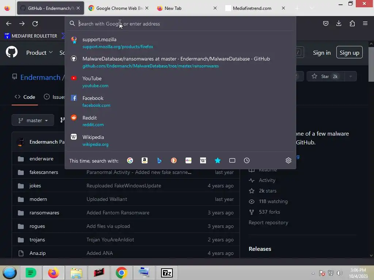
Task: Select the support.mozilla suggestion
Action: point(180,43)
